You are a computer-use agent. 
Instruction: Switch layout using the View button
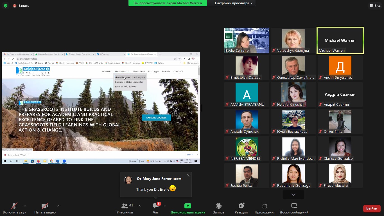pos(375,6)
